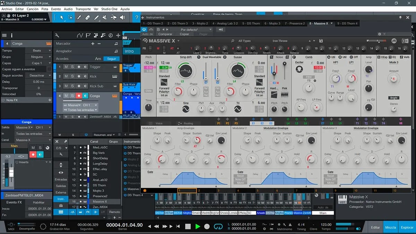416x234 pixels.
Task: Click the Record button in transport
Action: (207, 226)
